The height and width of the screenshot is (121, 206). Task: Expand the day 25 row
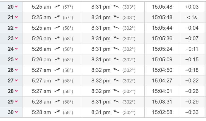tap(16, 59)
